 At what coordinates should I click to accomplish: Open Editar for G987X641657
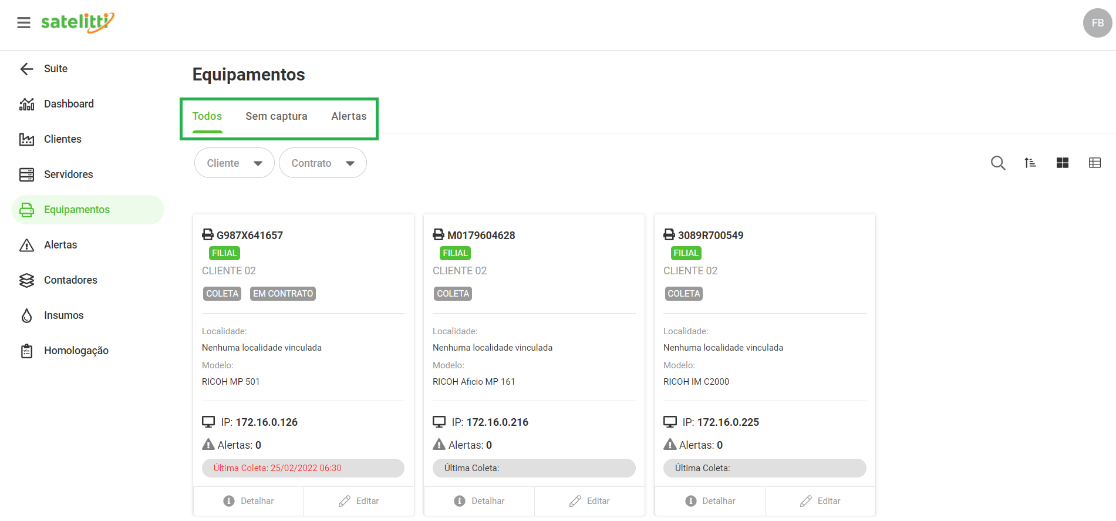pos(359,501)
